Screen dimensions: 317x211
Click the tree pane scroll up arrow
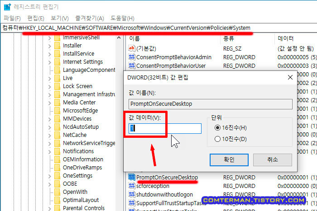tap(119, 38)
